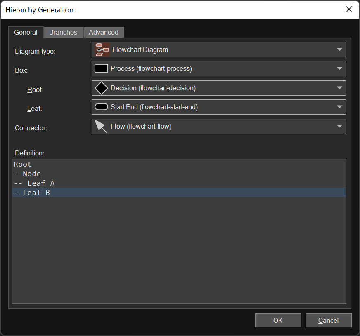This screenshot has height=336, width=360.
Task: Click the 'Root' line in Definition
Action: 23,164
